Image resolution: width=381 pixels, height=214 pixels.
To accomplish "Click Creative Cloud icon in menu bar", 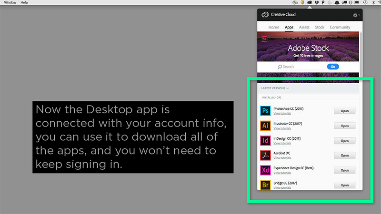I will click(309, 2).
